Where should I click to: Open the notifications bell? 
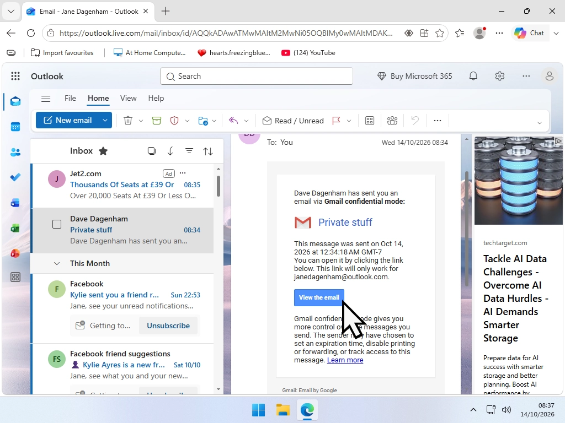[x=473, y=76]
